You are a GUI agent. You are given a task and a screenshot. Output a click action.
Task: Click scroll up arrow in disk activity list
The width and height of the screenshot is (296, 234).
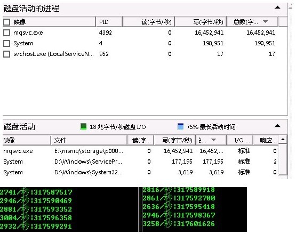283,140
